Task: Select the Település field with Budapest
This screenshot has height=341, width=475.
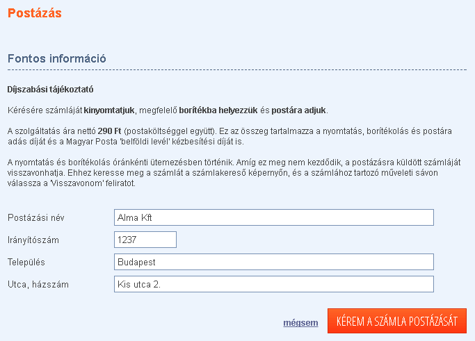Action: coord(273,262)
